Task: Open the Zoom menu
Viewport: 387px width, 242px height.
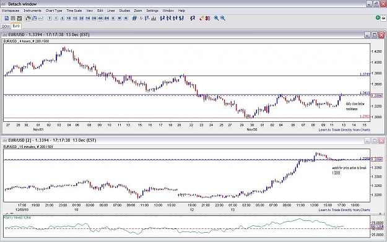Action: 138,11
